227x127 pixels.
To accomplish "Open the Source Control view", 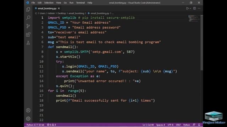I will point(28,26).
